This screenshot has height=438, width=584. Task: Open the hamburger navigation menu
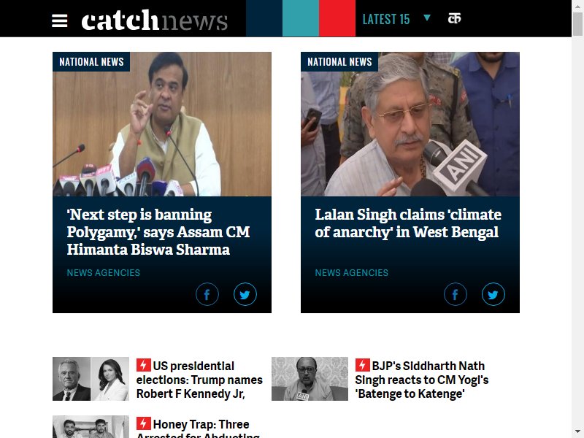click(60, 20)
